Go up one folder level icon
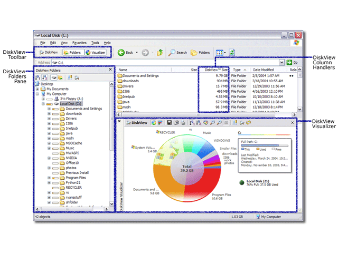338x253 pixels. point(160,53)
